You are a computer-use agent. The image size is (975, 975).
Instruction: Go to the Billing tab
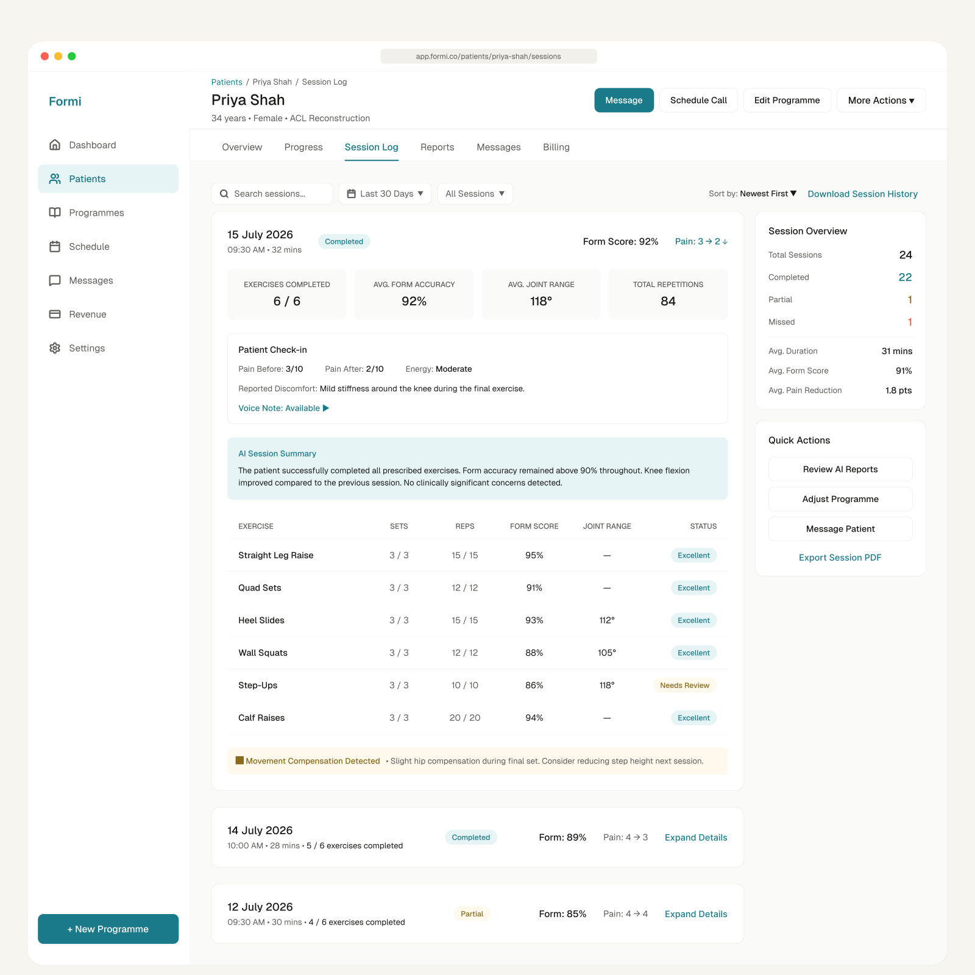pyautogui.click(x=556, y=147)
